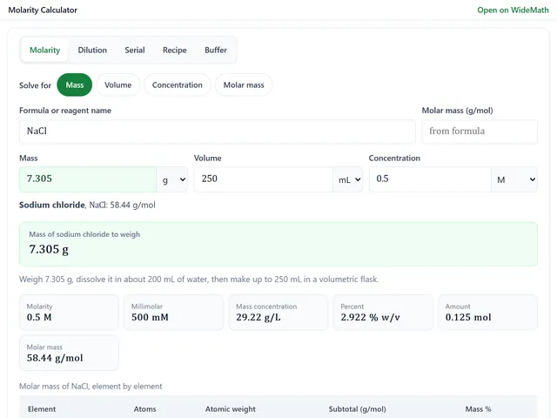The height and width of the screenshot is (418, 557).
Task: Click the Mass field showing 7.305
Action: [x=88, y=179]
